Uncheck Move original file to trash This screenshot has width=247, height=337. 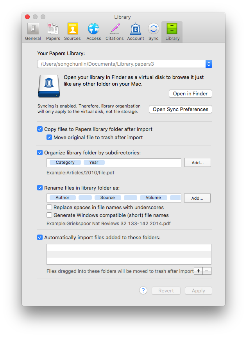tap(49, 137)
